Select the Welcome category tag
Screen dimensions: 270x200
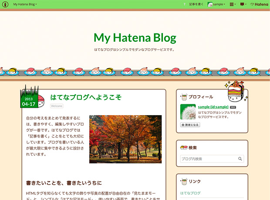click(57, 106)
